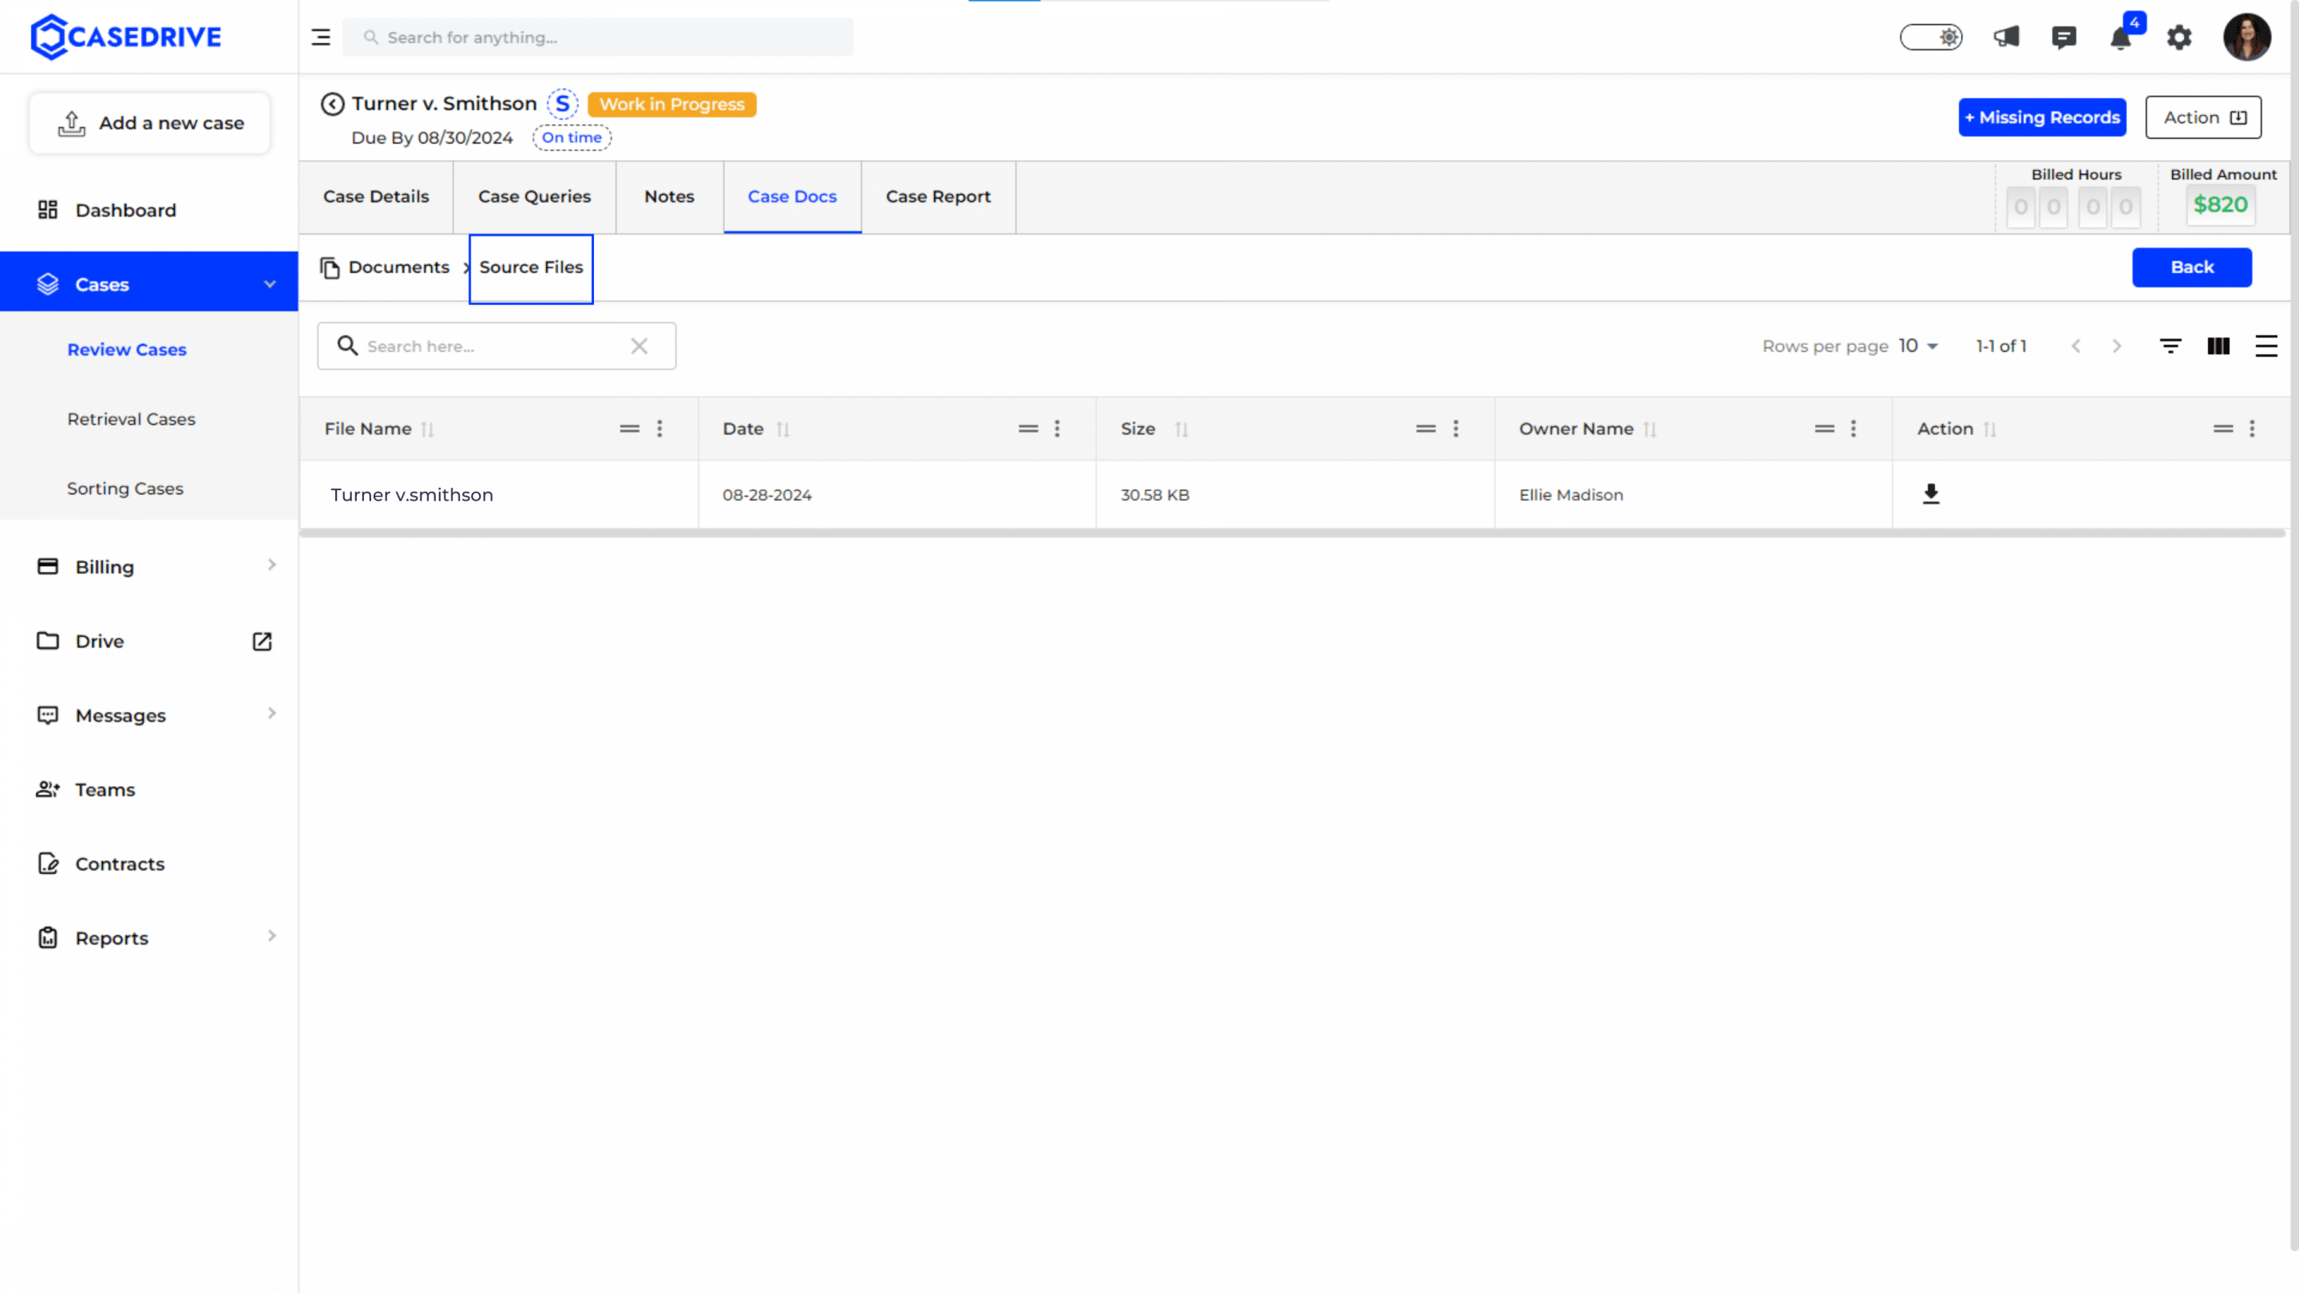Open Review Cases in the sidebar
2299x1293 pixels.
(127, 350)
